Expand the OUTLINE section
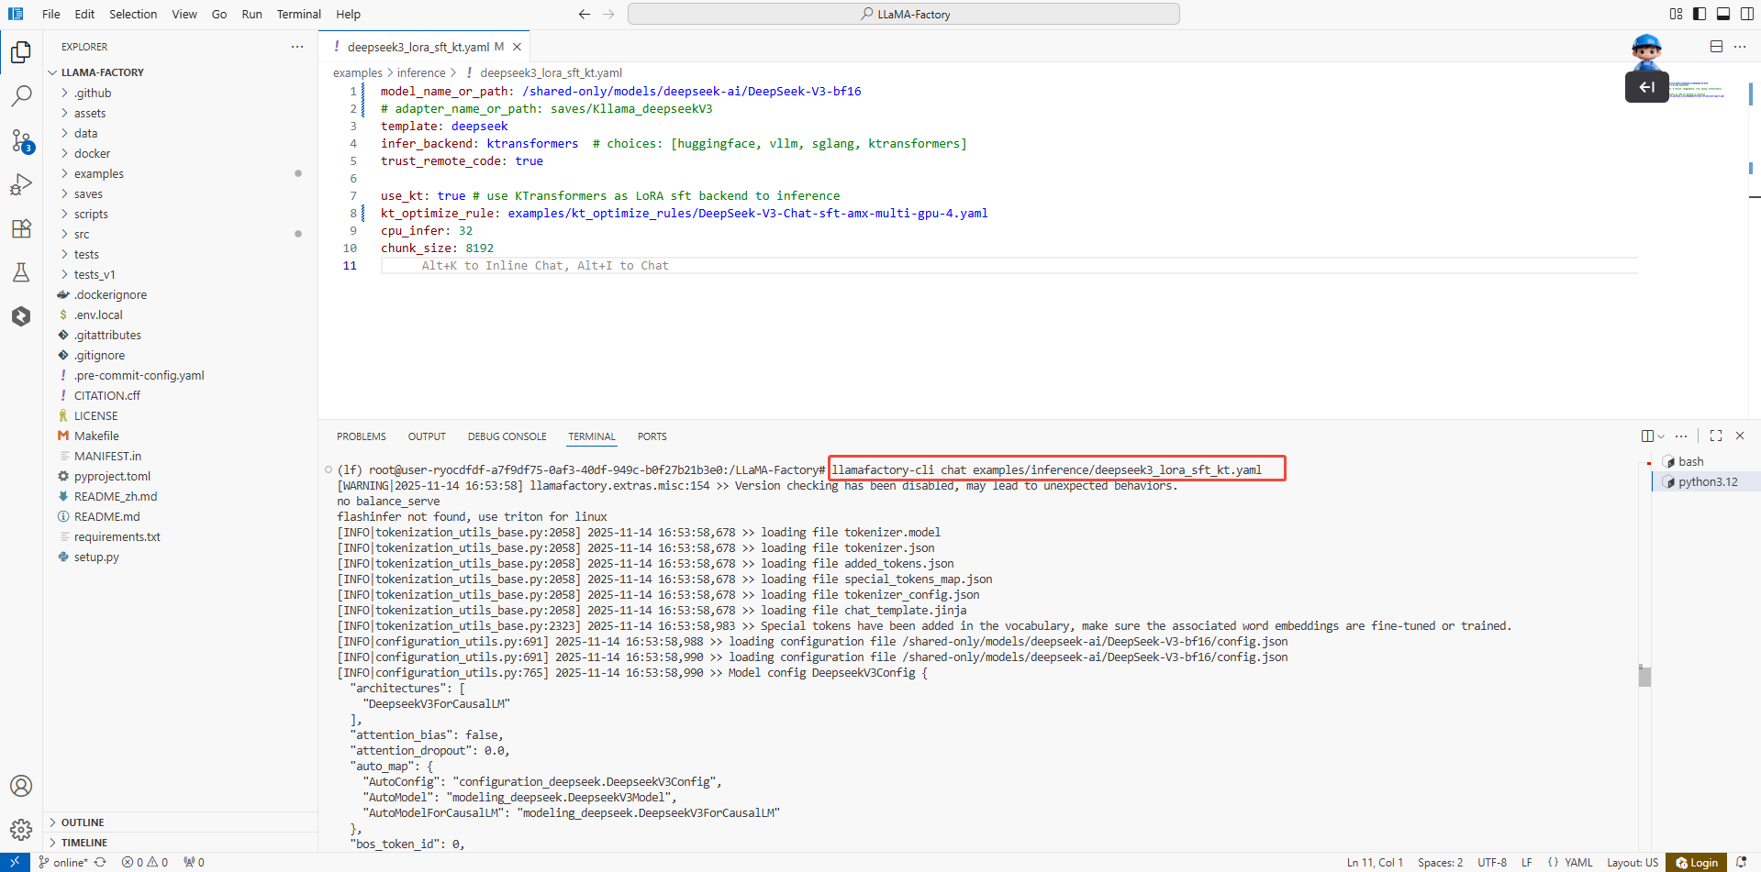 tap(83, 822)
